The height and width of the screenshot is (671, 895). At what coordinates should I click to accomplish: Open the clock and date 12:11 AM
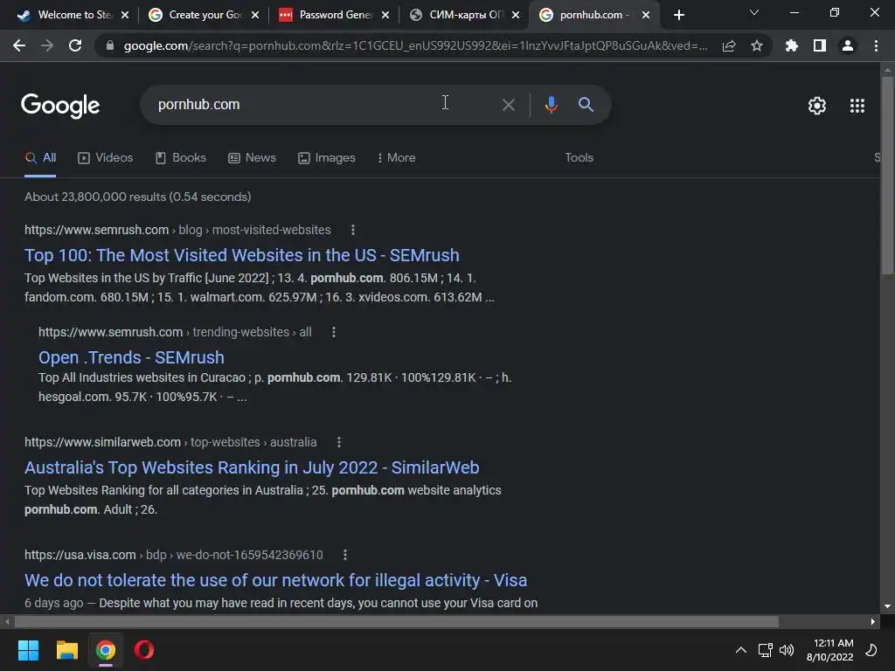(830, 650)
